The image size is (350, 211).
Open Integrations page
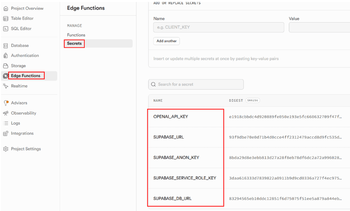coord(22,133)
